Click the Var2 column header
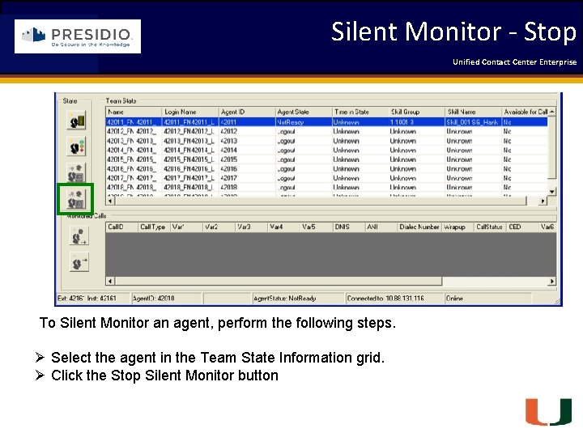The image size is (583, 437). pos(219,227)
